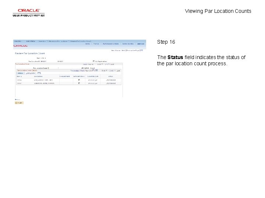Image resolution: width=265 pixels, height=198 pixels.
Task: Toggle Sufficient Stock checkbox in second row
Action: [79, 83]
